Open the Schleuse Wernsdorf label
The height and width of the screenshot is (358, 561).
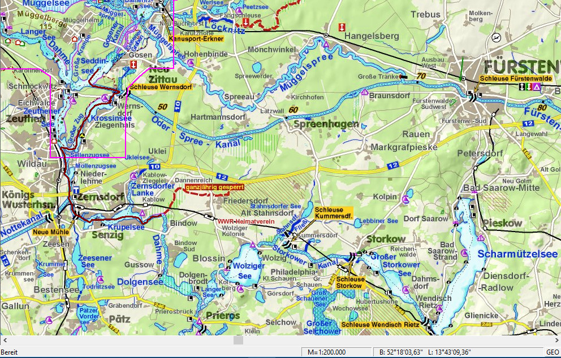click(x=161, y=88)
